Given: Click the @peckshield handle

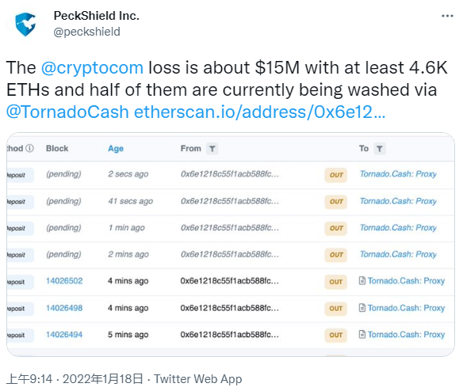Looking at the screenshot, I should click(x=87, y=32).
